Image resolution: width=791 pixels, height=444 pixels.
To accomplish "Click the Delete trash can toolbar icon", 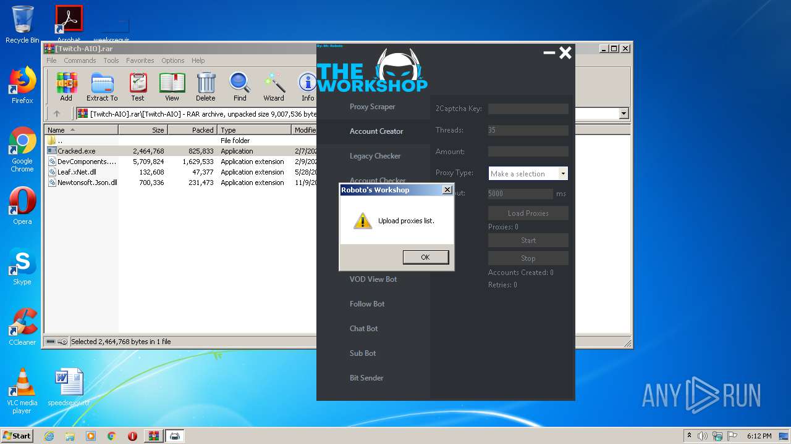I will pyautogui.click(x=206, y=87).
